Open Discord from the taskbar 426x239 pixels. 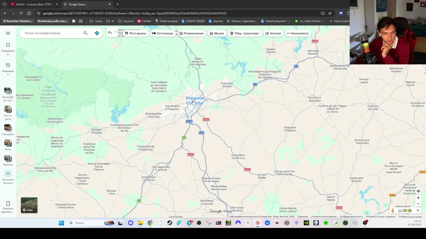(x=130, y=223)
